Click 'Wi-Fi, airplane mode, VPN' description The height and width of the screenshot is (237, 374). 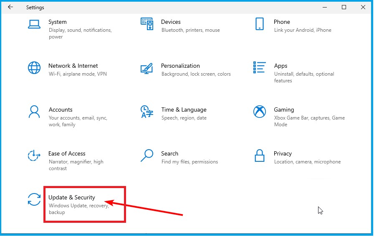click(x=78, y=74)
